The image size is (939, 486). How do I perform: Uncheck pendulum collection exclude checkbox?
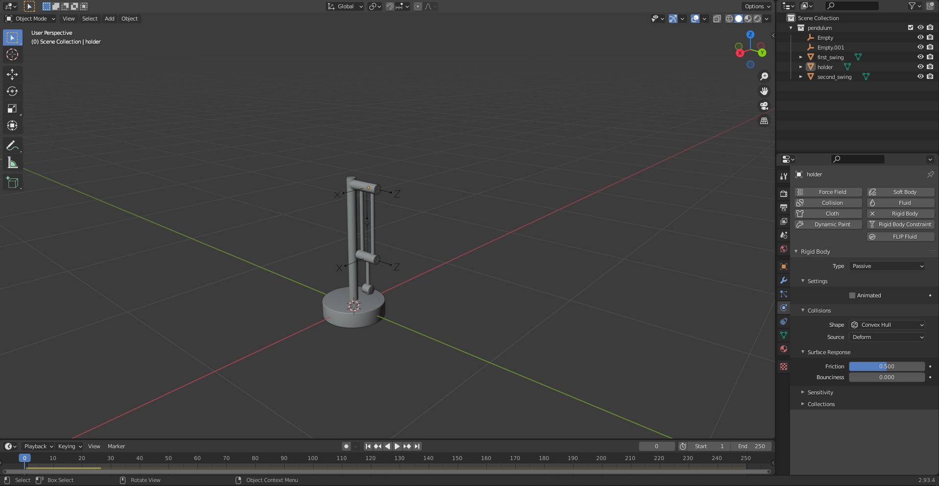[x=911, y=28]
